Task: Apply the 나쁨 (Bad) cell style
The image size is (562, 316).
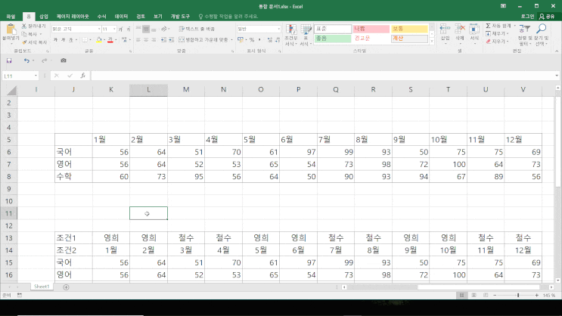Action: (371, 29)
